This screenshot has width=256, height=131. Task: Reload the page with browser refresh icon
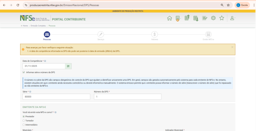(18, 5)
